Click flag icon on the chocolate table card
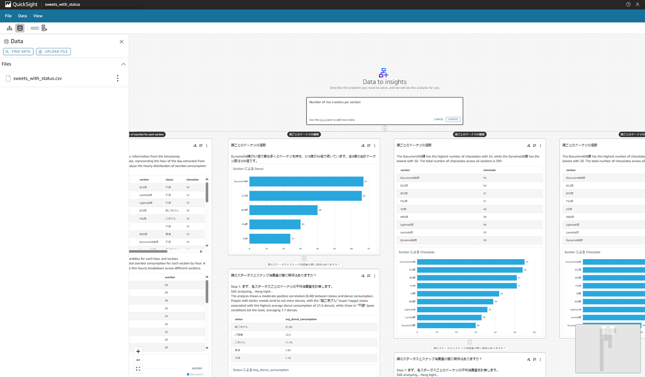This screenshot has height=377, width=645. [534, 146]
